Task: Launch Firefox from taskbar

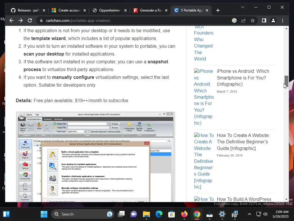Action: pos(184,214)
